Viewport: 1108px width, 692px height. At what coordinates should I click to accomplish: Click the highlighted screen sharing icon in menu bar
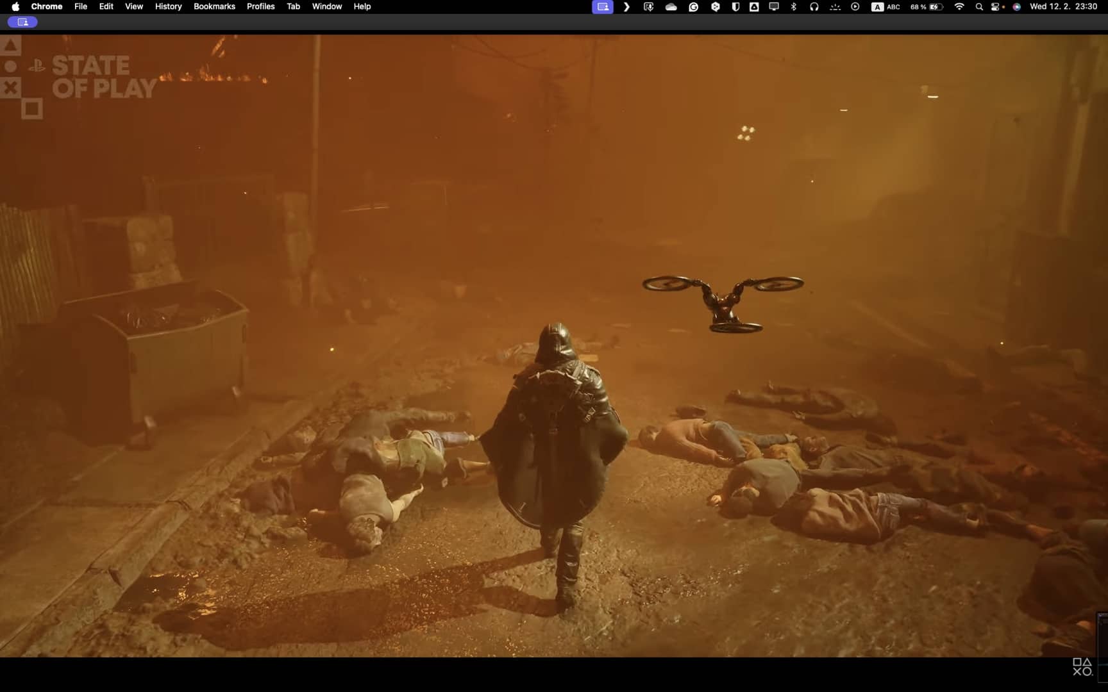coord(603,6)
